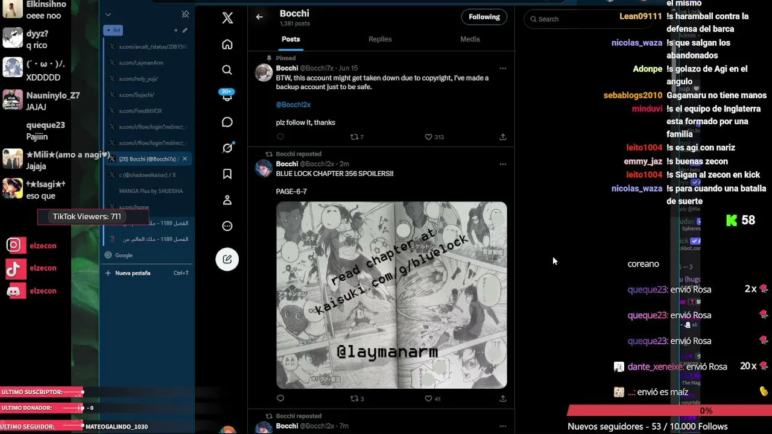772x434 pixels.
Task: Click the compose Post button
Action: [227, 259]
